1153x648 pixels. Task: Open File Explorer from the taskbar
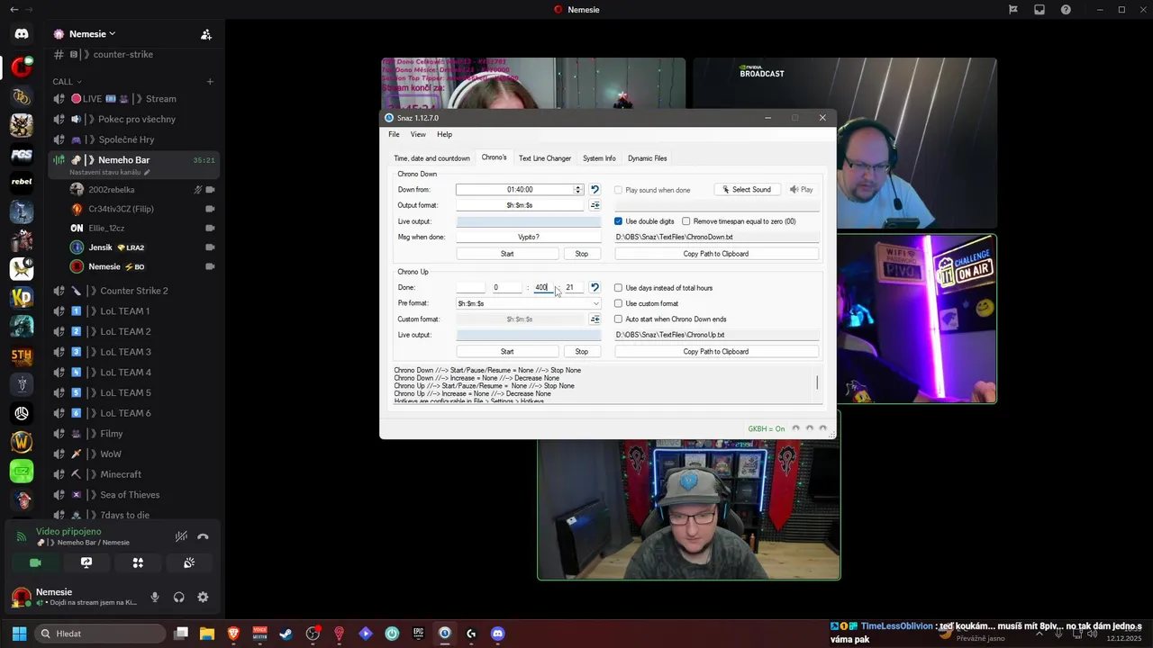(207, 634)
